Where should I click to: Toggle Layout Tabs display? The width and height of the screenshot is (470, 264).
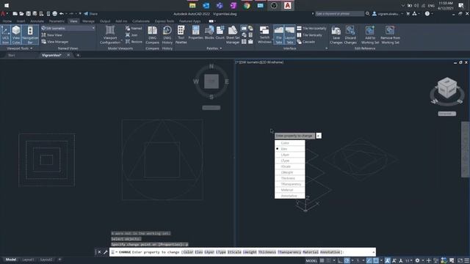pyautogui.click(x=289, y=34)
